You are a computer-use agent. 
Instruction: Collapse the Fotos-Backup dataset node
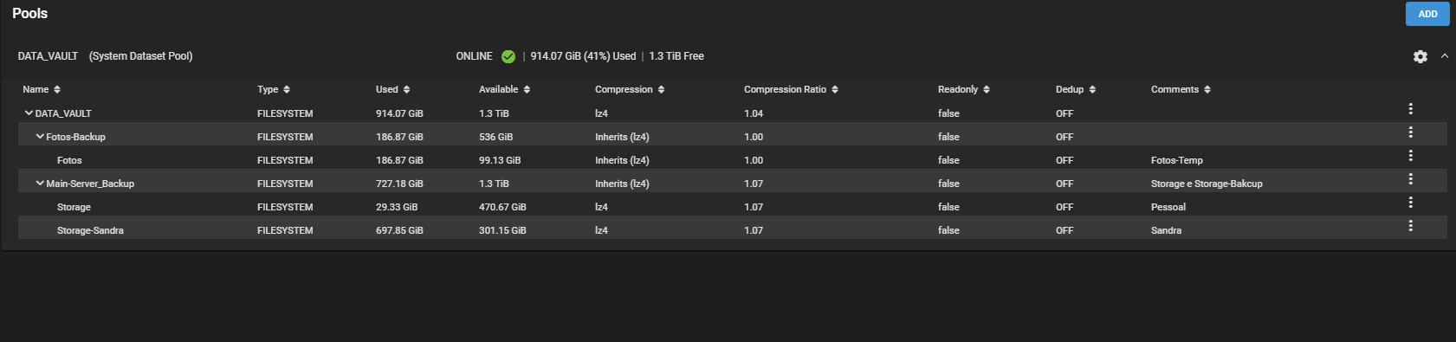(40, 137)
